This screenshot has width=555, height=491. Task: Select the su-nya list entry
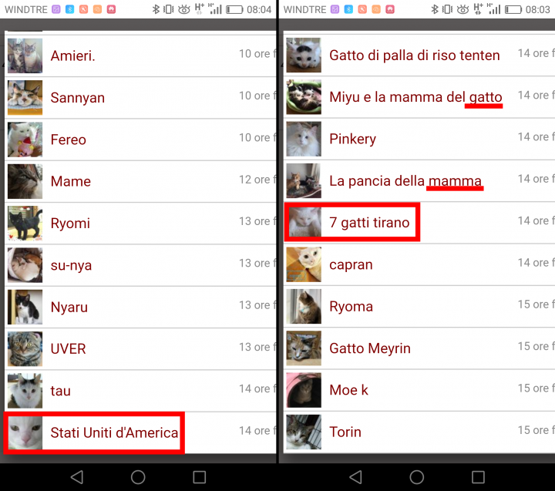[71, 265]
